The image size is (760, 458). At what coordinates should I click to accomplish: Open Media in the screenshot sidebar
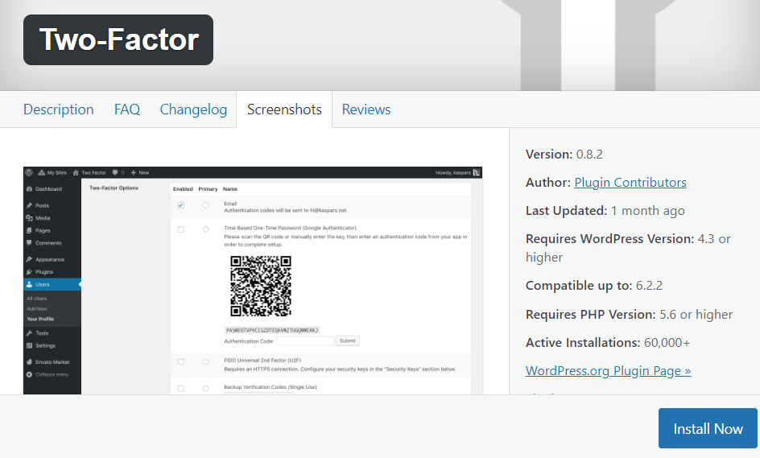pos(39,218)
